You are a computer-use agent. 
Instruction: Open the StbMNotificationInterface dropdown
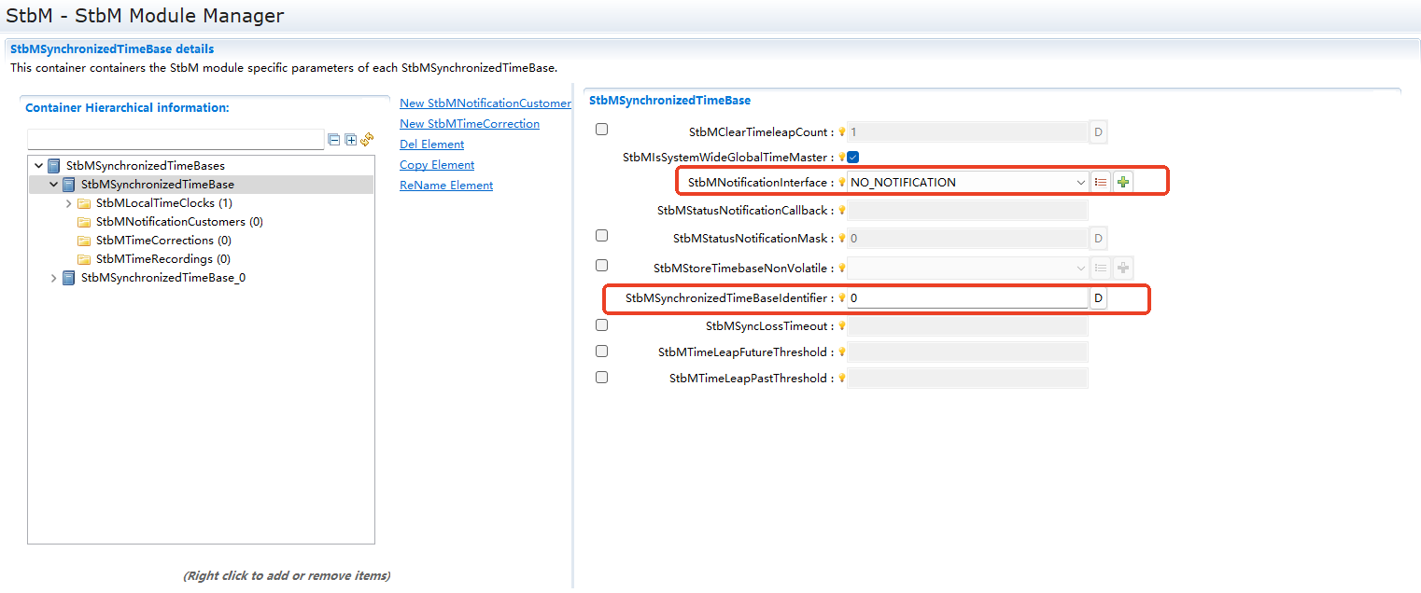(x=1080, y=183)
